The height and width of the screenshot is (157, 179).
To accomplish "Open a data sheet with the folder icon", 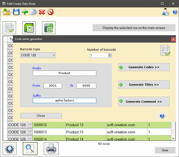I will coord(7,12).
